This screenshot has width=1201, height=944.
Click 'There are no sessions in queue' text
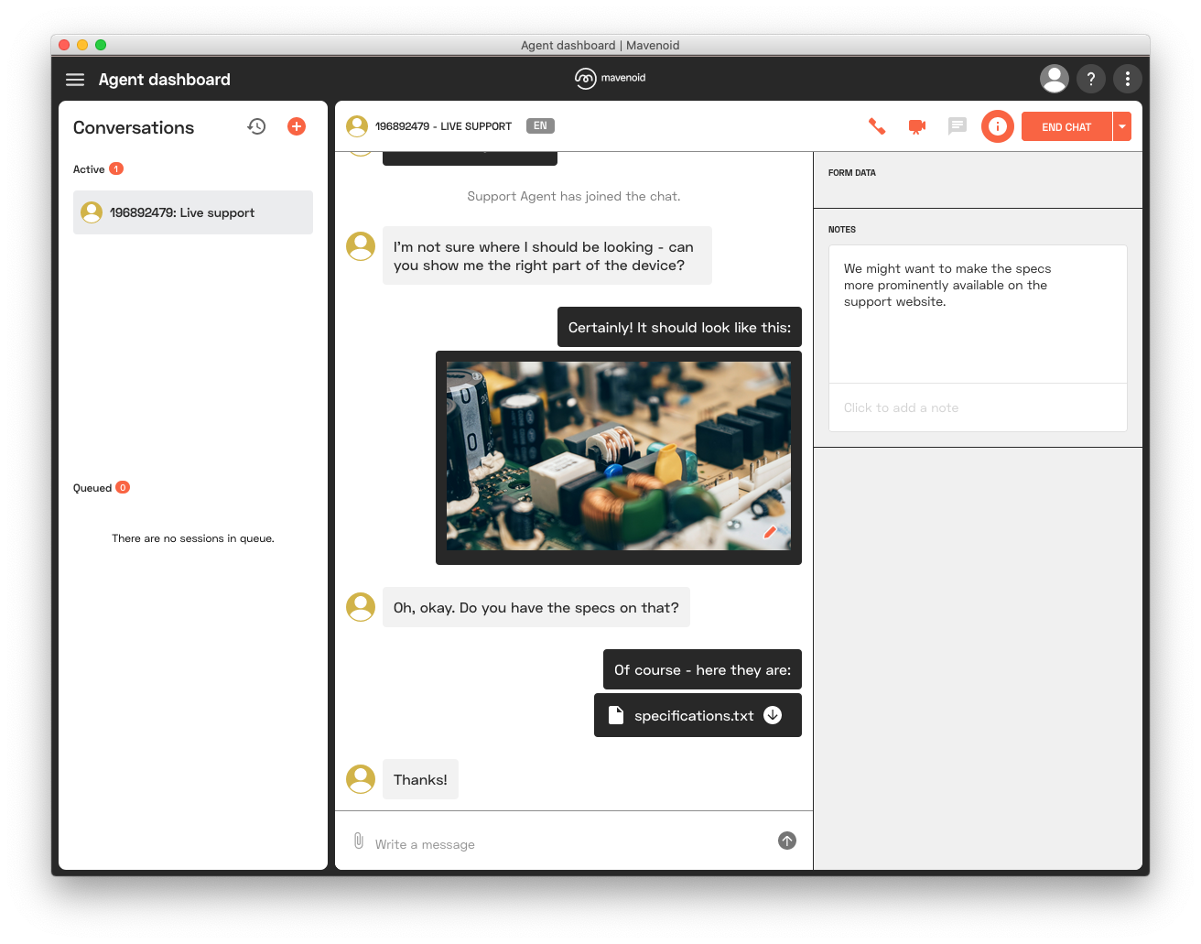tap(193, 538)
